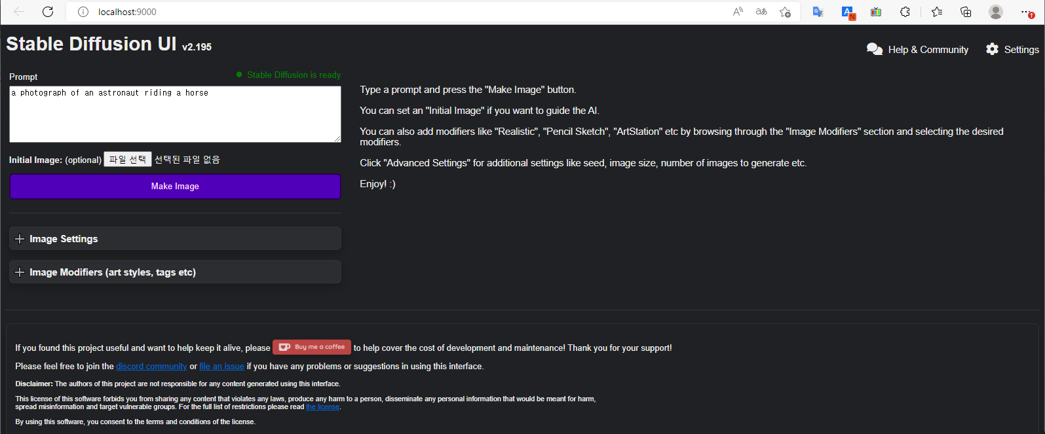Click the Buy me a coffee button

click(312, 347)
